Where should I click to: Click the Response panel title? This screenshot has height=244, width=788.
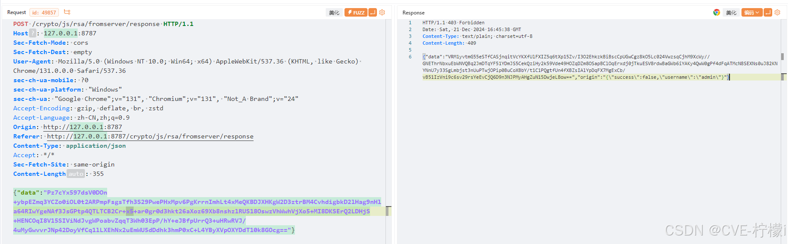tap(414, 13)
